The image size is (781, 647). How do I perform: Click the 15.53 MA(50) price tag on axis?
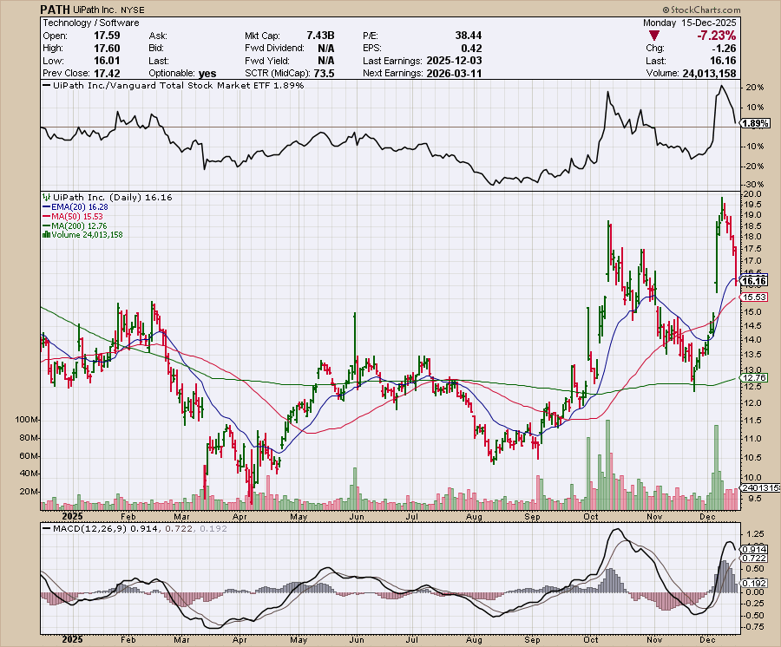coord(754,297)
